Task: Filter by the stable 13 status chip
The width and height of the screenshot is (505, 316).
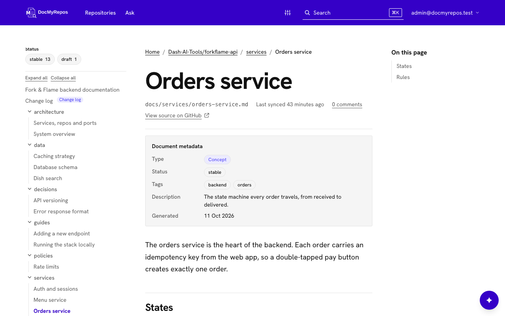Action: pyautogui.click(x=40, y=59)
